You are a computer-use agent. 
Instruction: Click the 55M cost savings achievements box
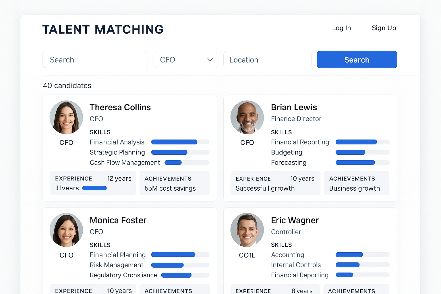(174, 183)
